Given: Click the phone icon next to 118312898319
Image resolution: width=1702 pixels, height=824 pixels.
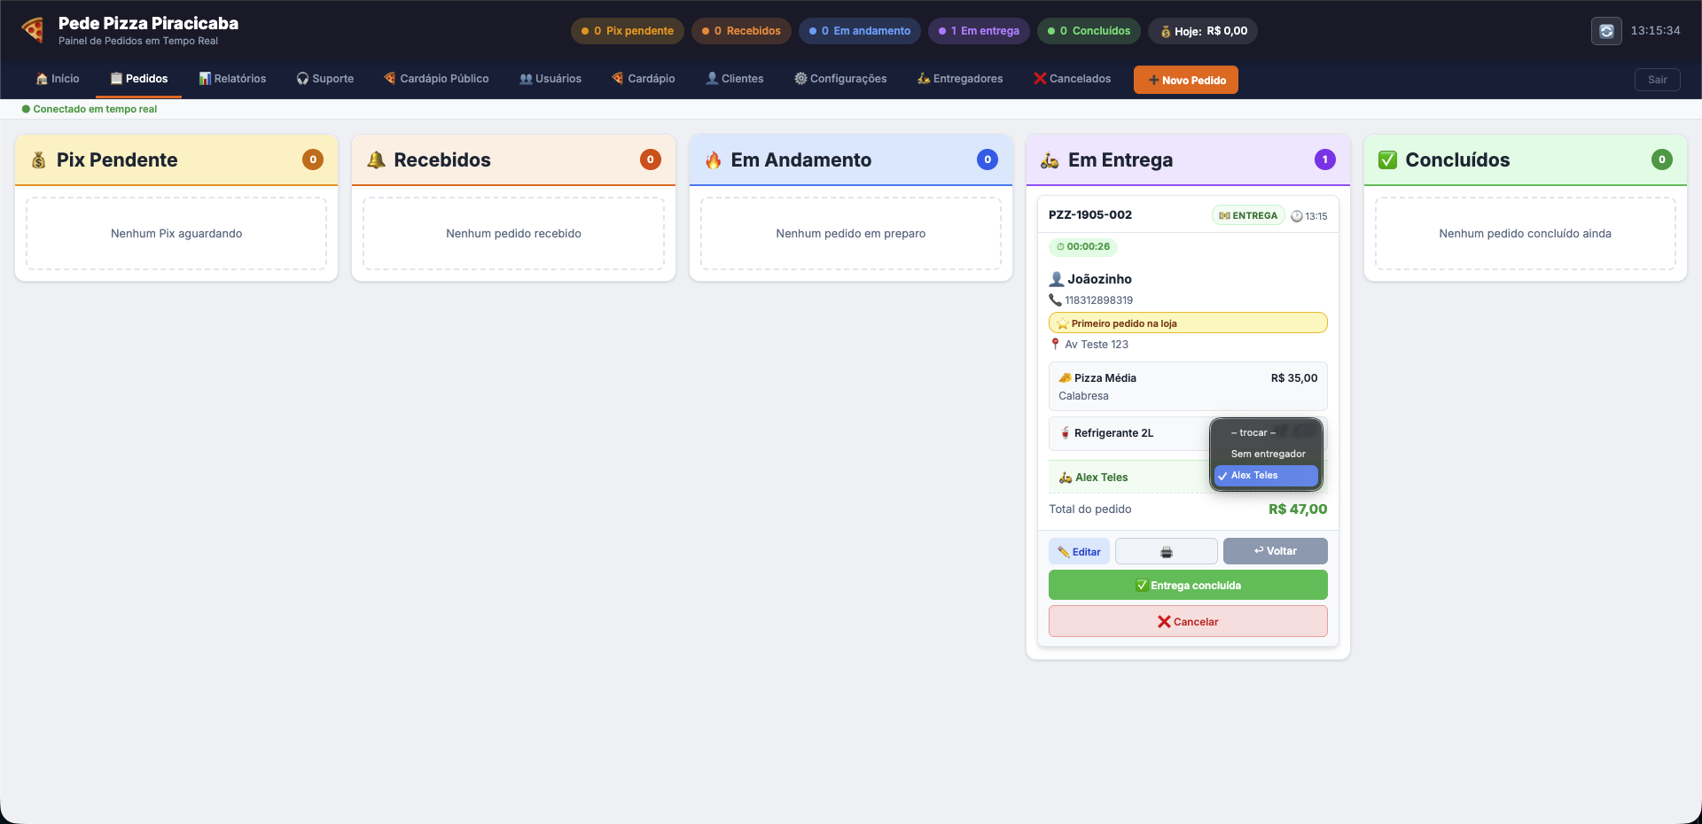Looking at the screenshot, I should [x=1055, y=300].
